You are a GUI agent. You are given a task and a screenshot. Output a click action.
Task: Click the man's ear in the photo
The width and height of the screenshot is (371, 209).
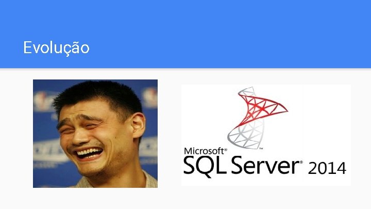[x=138, y=125]
